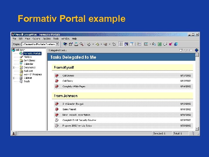Open the View menu
The width and height of the screenshot is (209, 157).
click(x=28, y=39)
